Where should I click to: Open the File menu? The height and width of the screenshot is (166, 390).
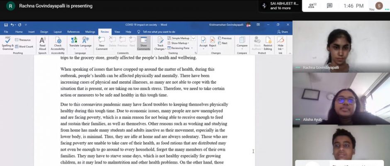point(6,32)
